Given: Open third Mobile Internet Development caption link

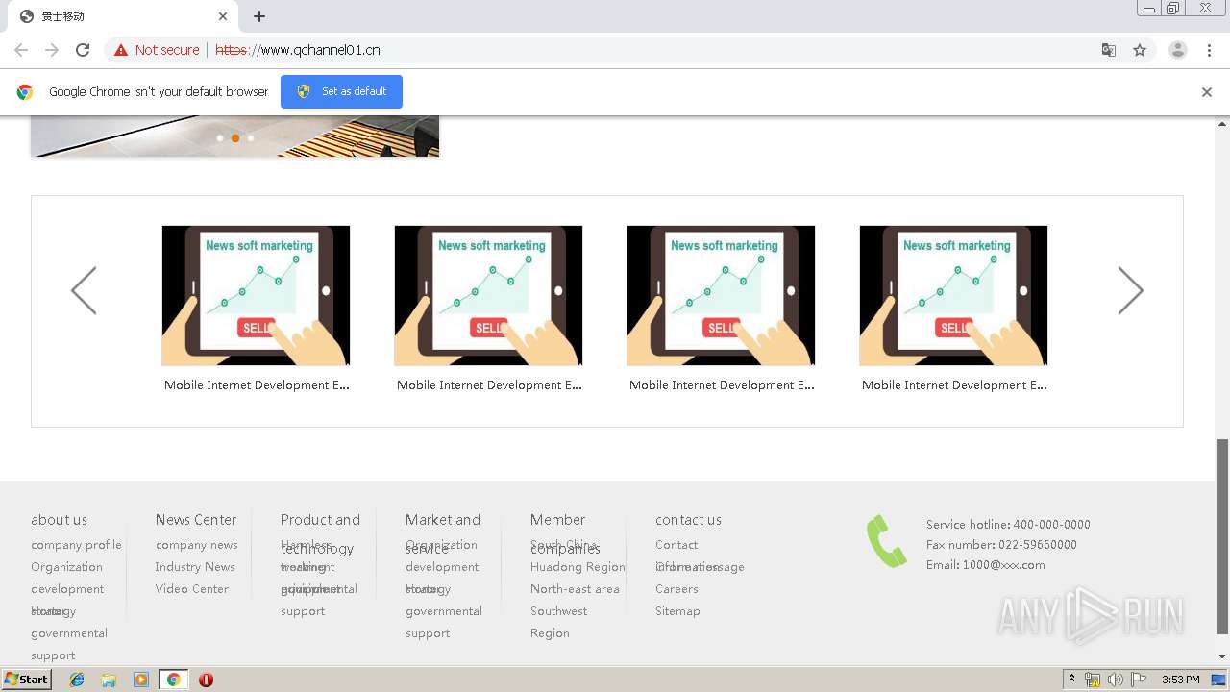Looking at the screenshot, I should (x=722, y=385).
